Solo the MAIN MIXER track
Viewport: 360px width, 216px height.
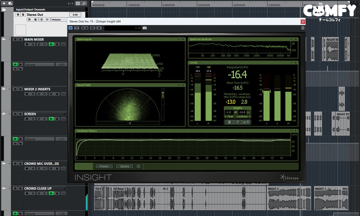click(x=20, y=39)
